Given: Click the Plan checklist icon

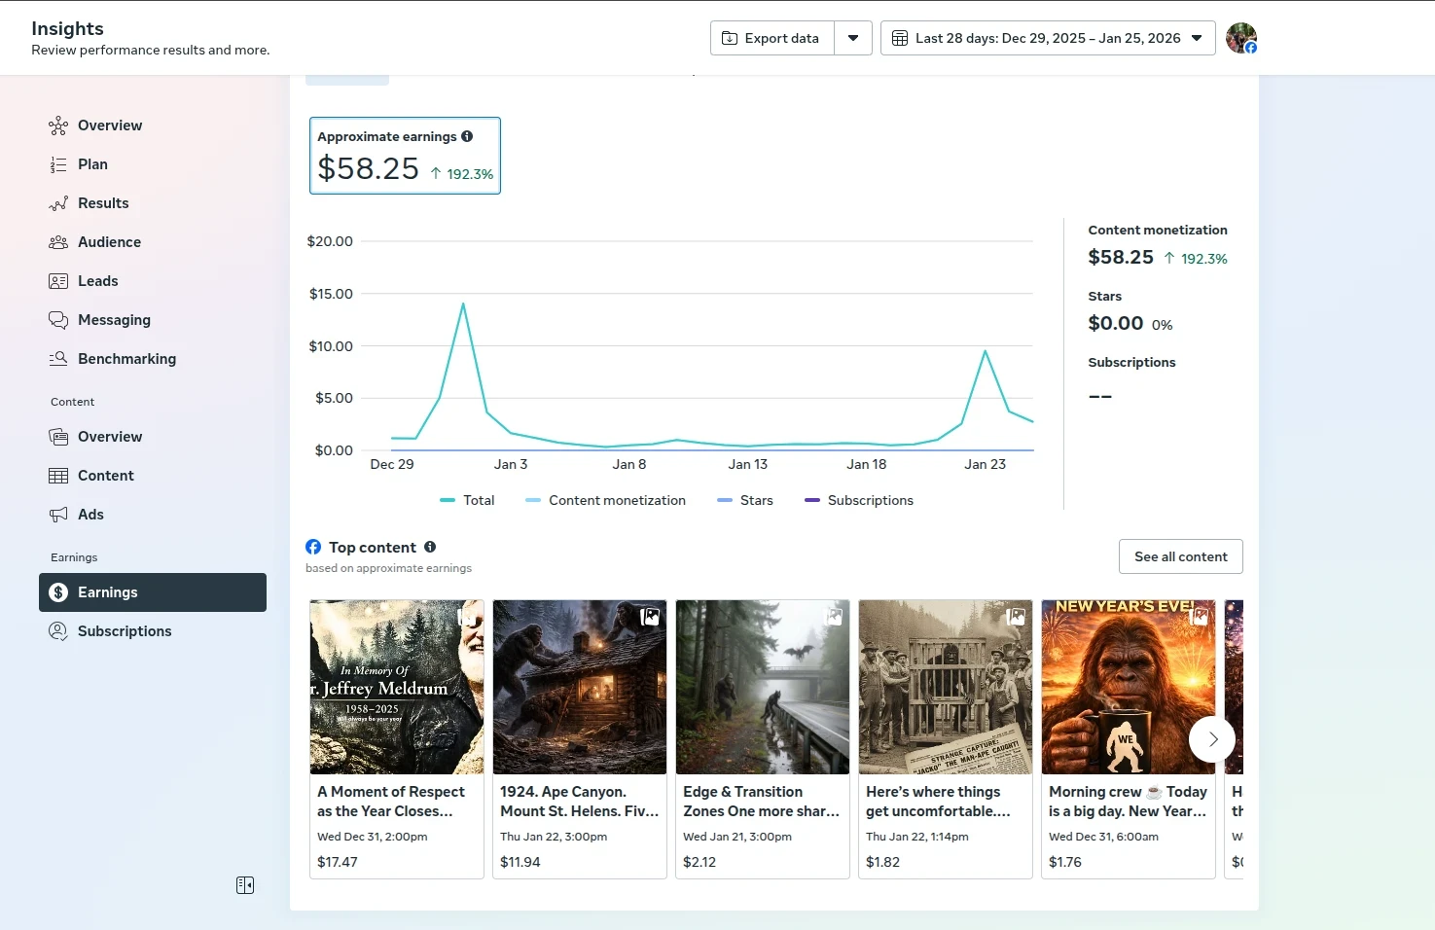Looking at the screenshot, I should click(58, 164).
